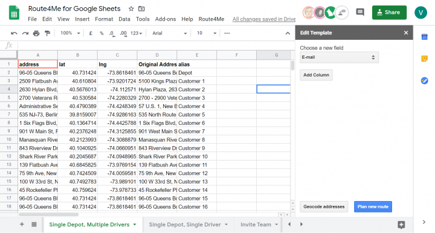The image size is (435, 233).
Task: Switch to Invite Team sheet tab
Action: coord(256,225)
